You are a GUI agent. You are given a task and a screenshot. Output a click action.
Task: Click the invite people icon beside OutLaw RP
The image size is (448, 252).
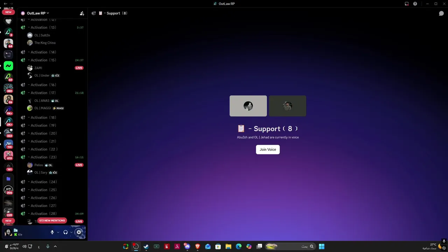coord(82,13)
